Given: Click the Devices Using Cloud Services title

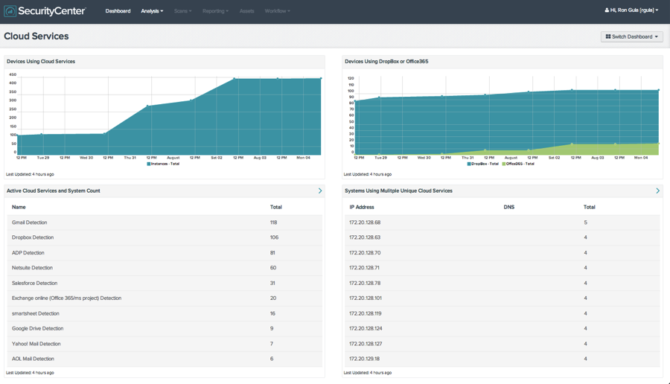Looking at the screenshot, I should coord(41,62).
